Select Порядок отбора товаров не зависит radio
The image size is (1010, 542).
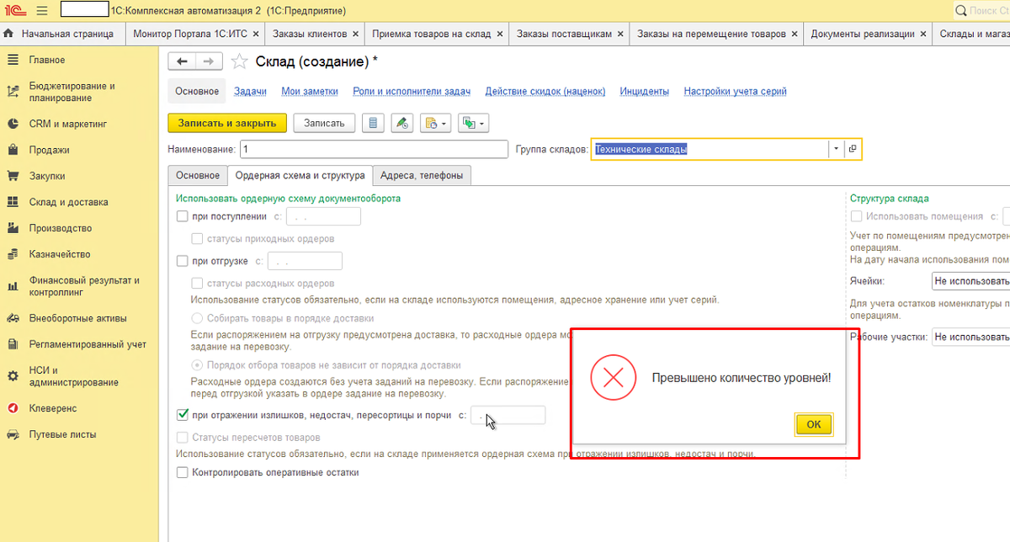[198, 365]
